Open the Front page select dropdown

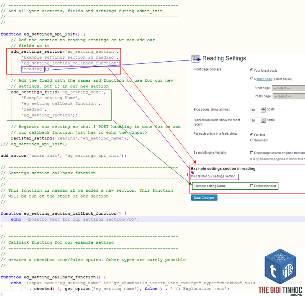[288, 88]
